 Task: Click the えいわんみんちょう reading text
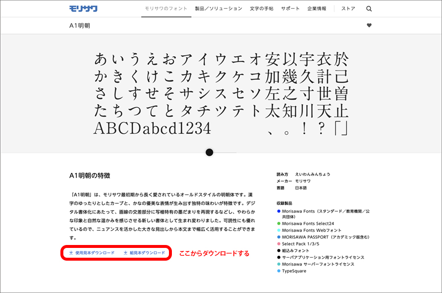[x=313, y=174]
